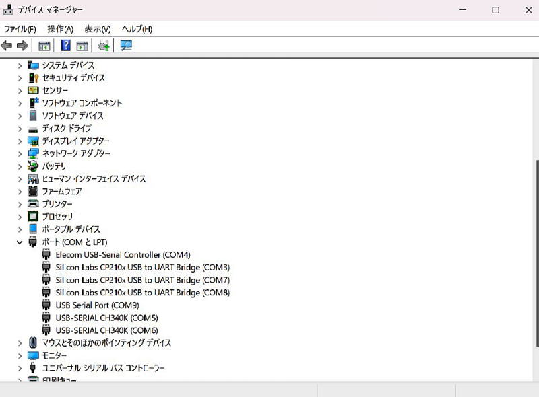Viewport: 539px width, 397px height.
Task: Select the Elecom USB-Serial Controller (COM4) port
Action: click(123, 255)
